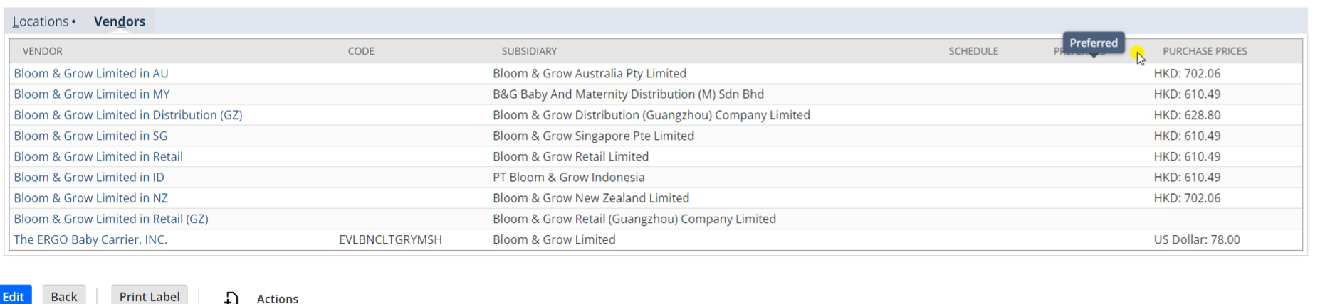Select the Vendors tab
The height and width of the screenshot is (304, 1330).
click(x=119, y=21)
